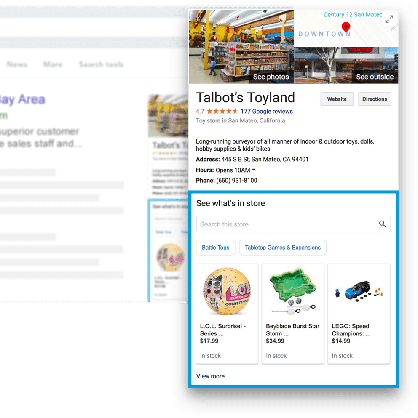The width and height of the screenshot is (418, 418).
Task: Click View more products link
Action: coord(210,376)
